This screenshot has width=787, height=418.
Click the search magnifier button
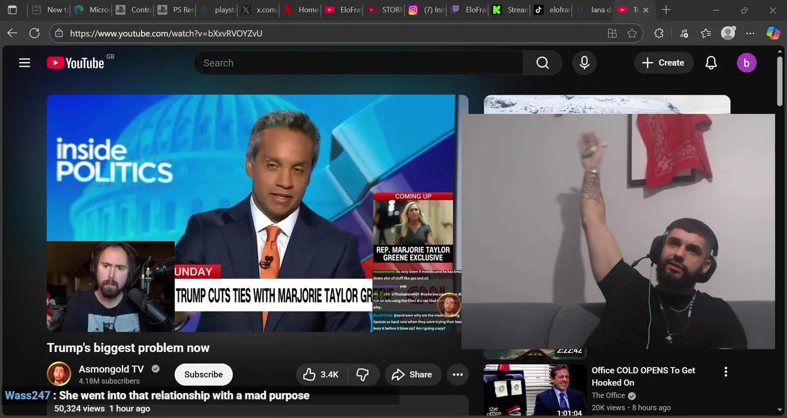click(542, 63)
